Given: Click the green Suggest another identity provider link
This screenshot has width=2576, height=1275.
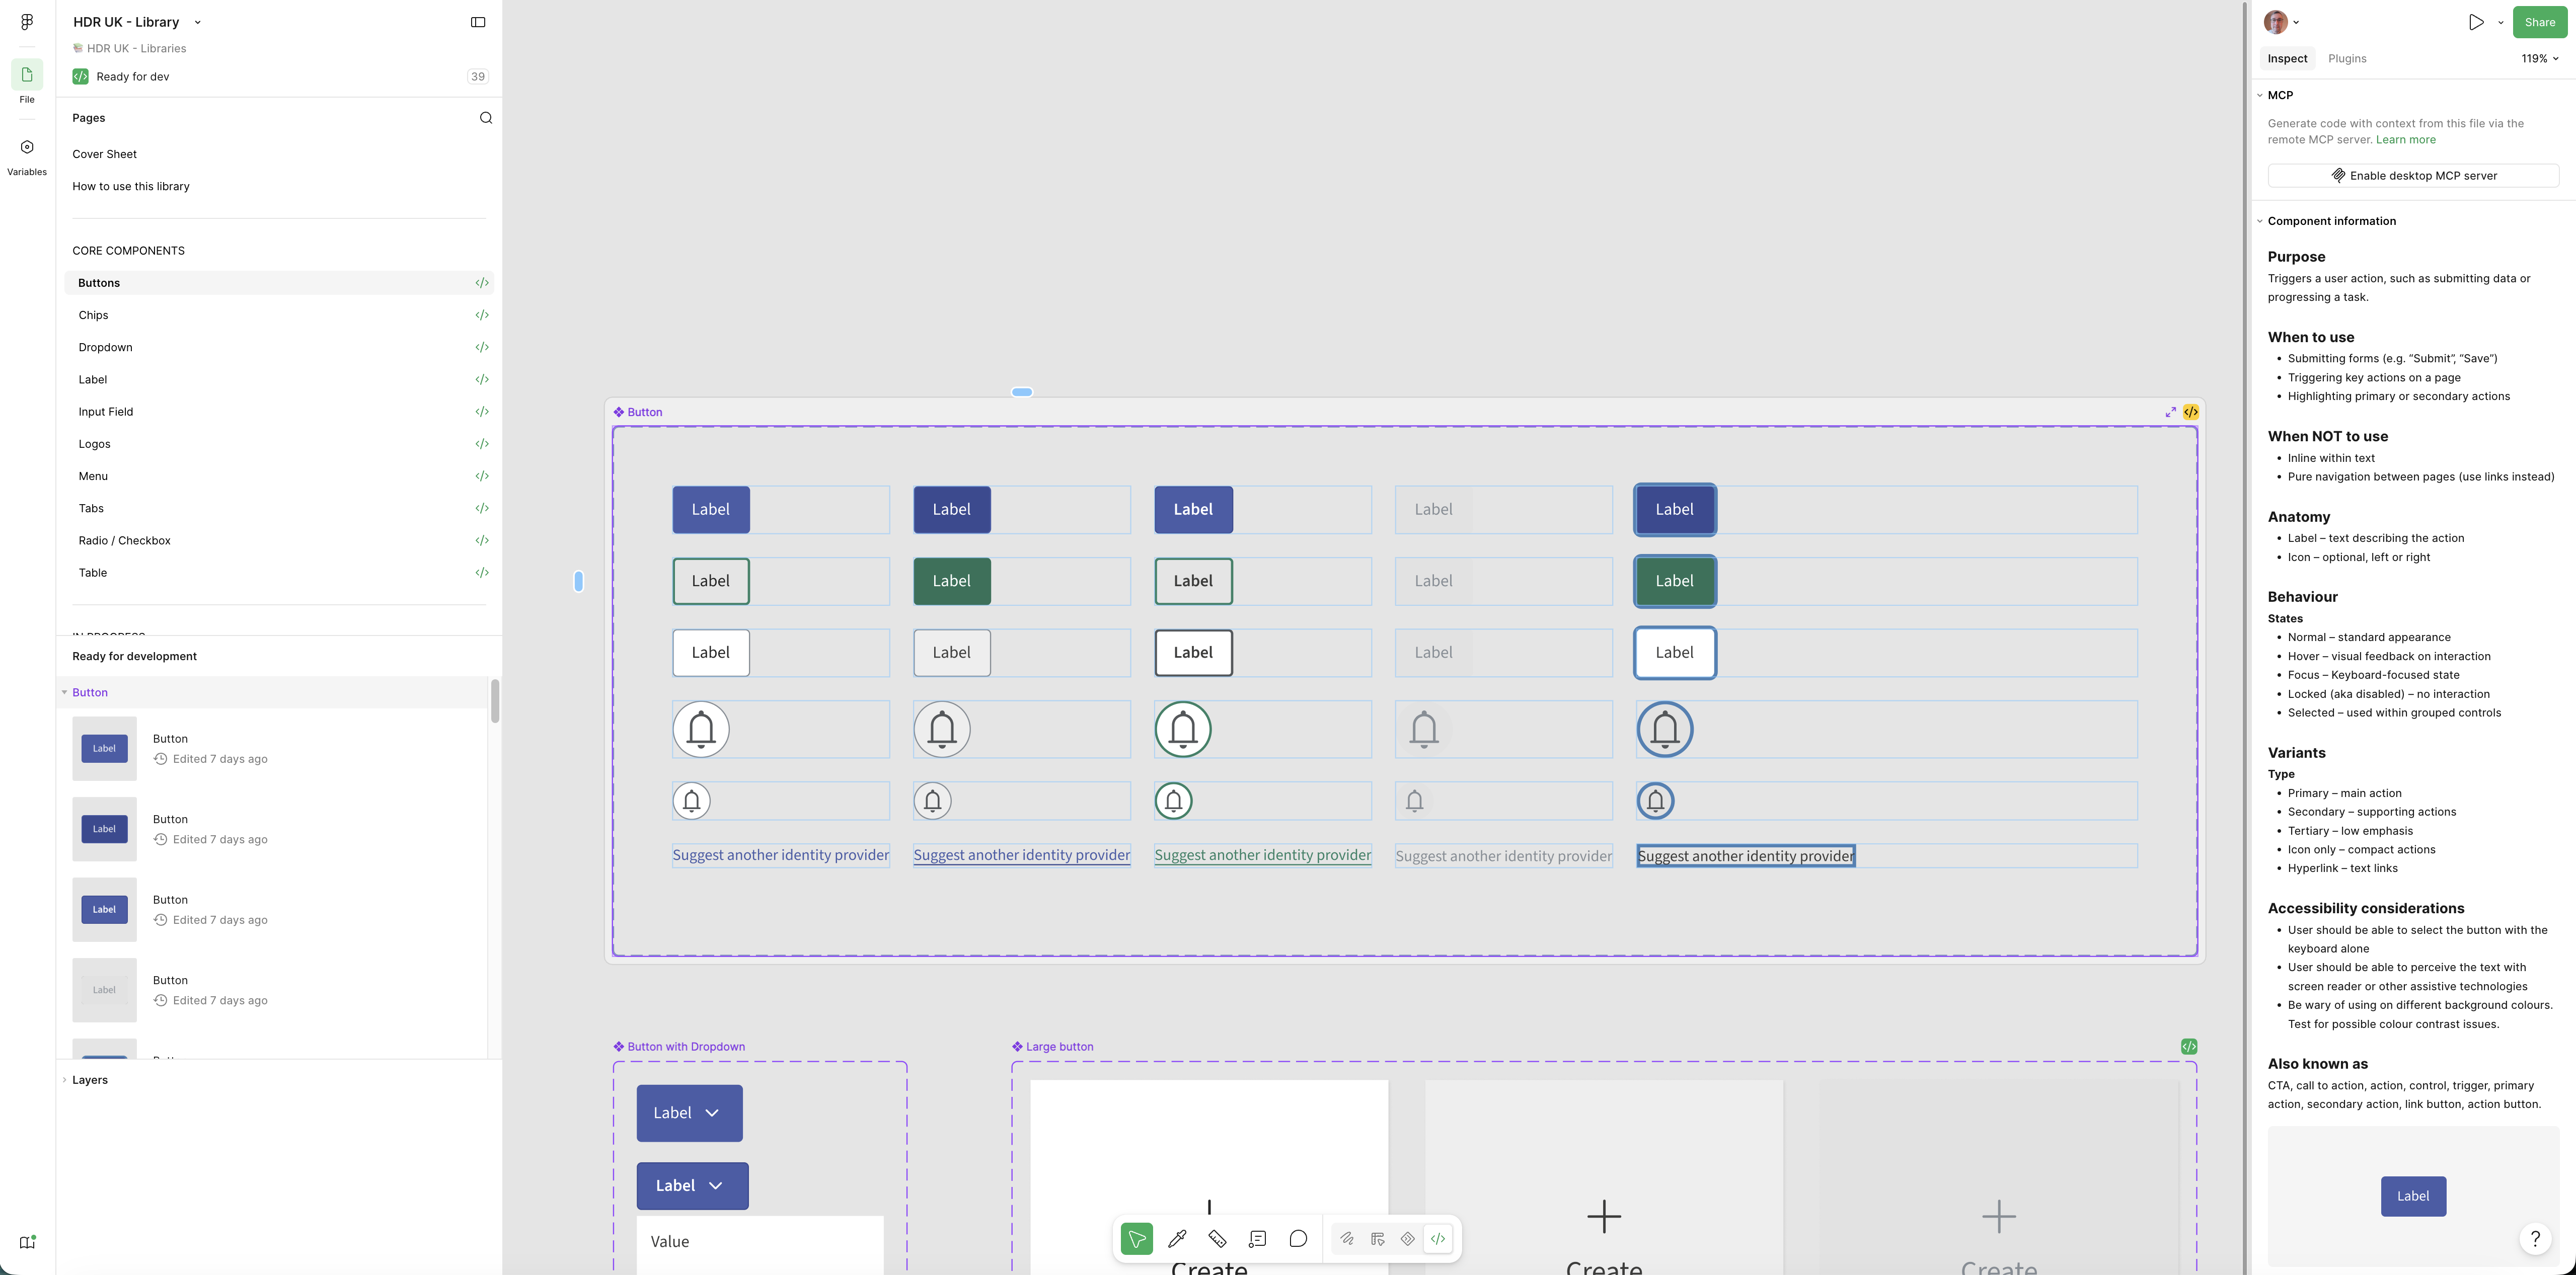Looking at the screenshot, I should click(1263, 855).
